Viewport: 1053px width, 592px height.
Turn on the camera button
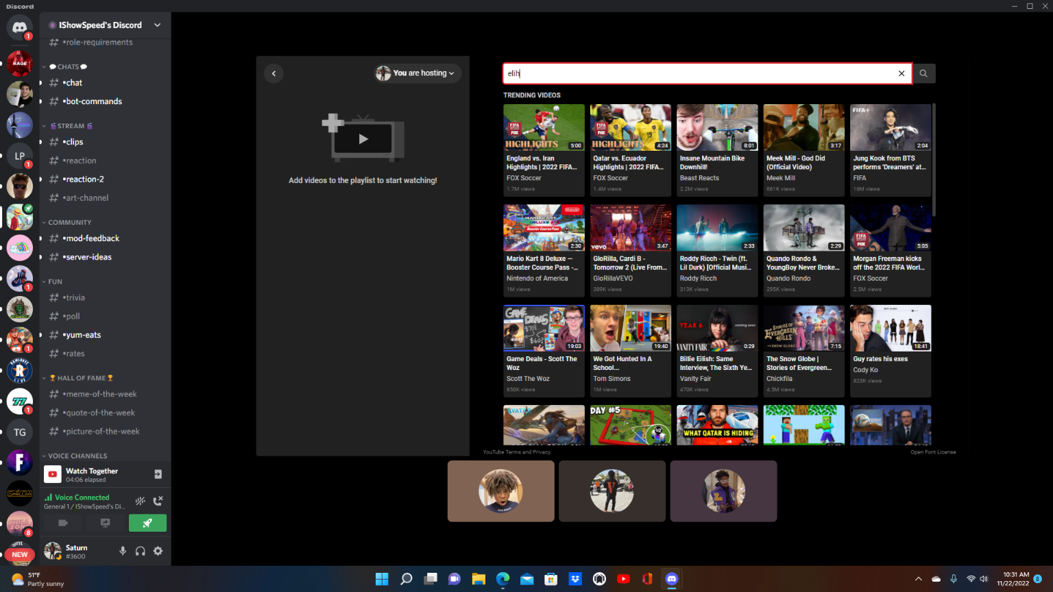coord(62,523)
